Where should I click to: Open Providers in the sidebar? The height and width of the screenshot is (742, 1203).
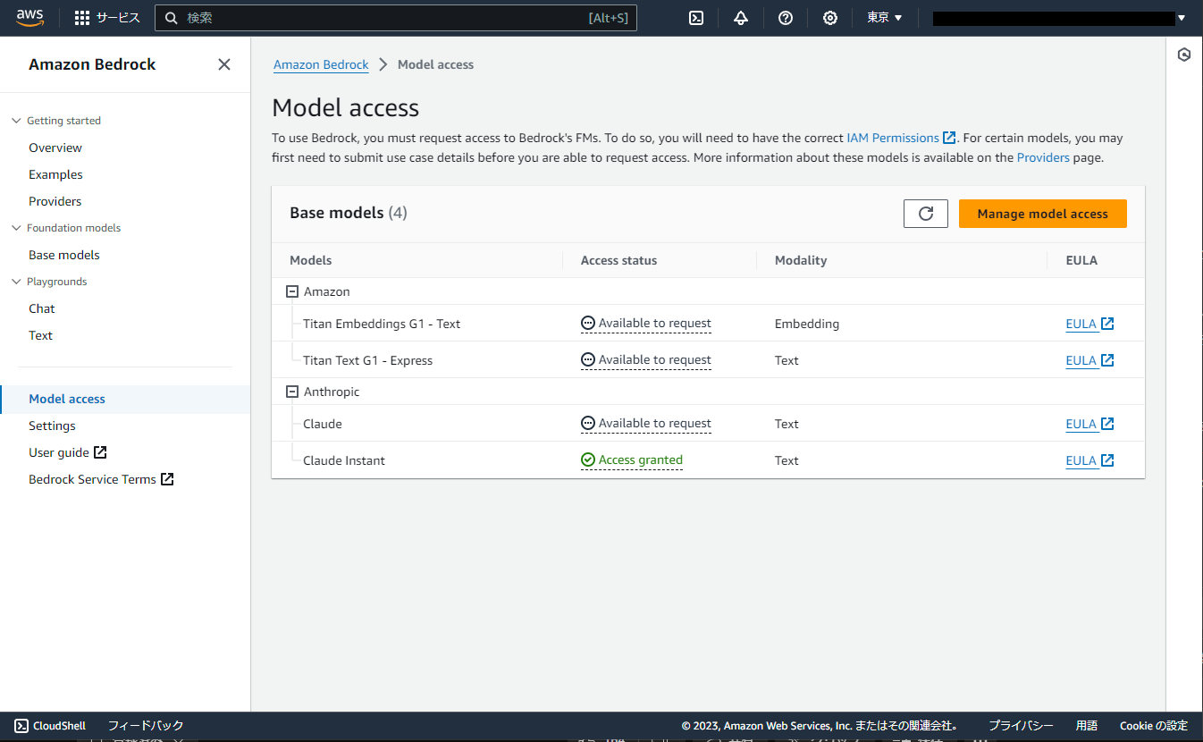click(x=55, y=201)
